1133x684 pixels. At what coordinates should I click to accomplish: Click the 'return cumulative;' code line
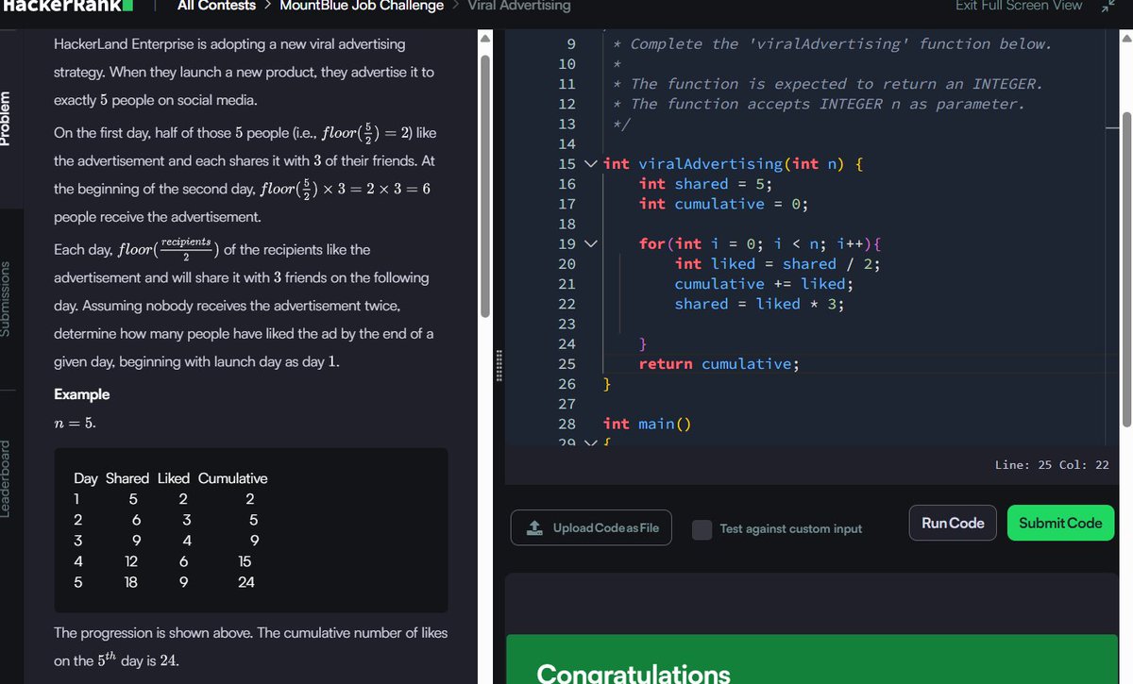click(719, 364)
